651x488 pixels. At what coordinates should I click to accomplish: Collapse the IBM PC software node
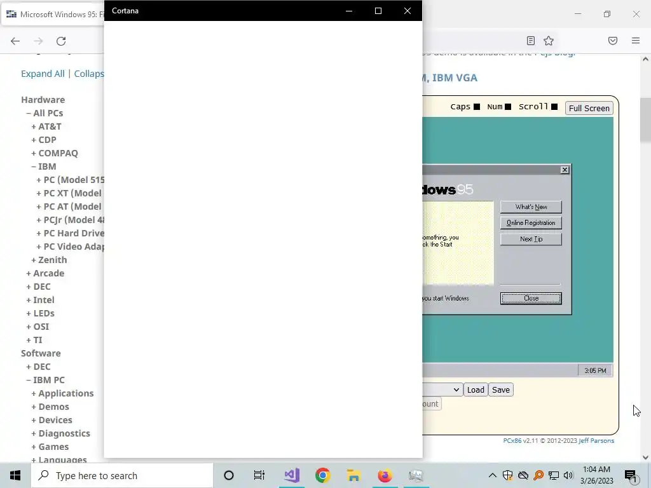click(x=29, y=380)
